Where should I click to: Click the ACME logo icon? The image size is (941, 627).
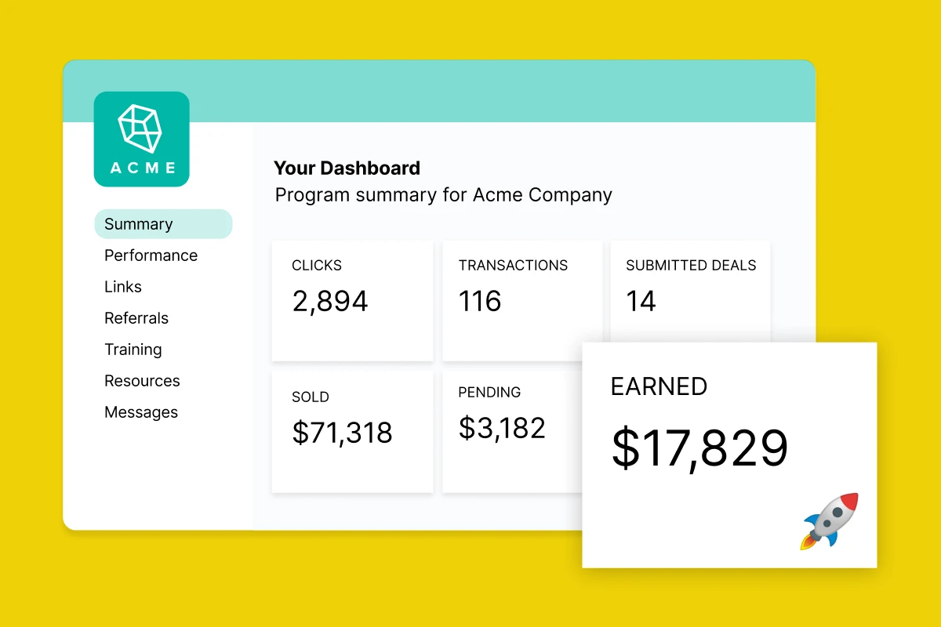141,139
